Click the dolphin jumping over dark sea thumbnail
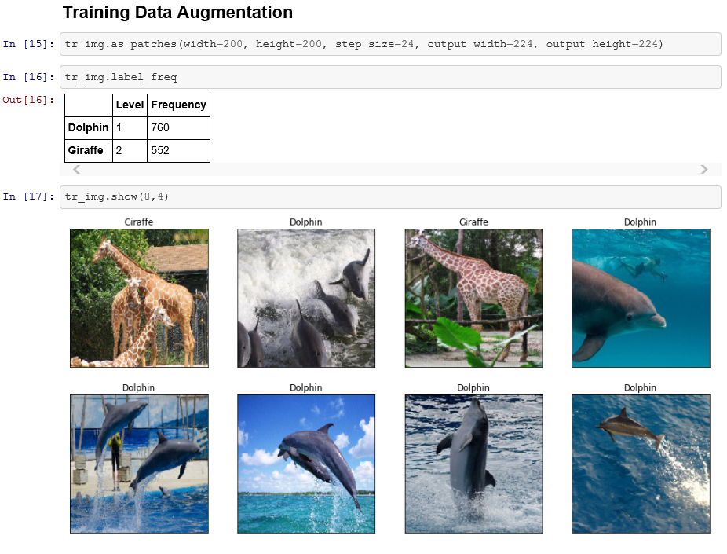The width and height of the screenshot is (727, 554). [x=641, y=464]
